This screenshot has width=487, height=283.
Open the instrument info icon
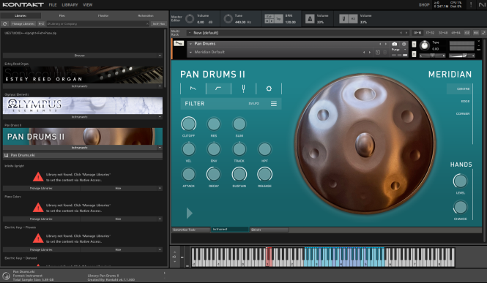pyautogui.click(x=404, y=44)
